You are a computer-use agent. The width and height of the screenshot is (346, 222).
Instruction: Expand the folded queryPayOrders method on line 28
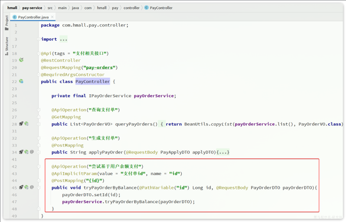point(39,124)
